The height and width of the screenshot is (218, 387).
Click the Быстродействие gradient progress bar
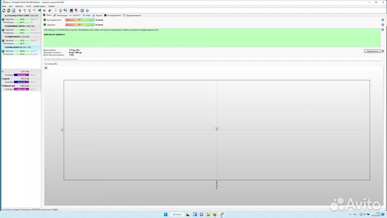[x=80, y=20]
